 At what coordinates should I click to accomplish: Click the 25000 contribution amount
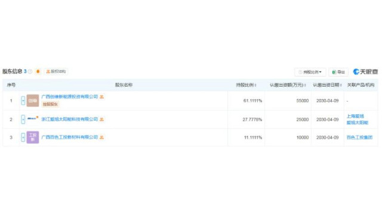tap(303, 119)
